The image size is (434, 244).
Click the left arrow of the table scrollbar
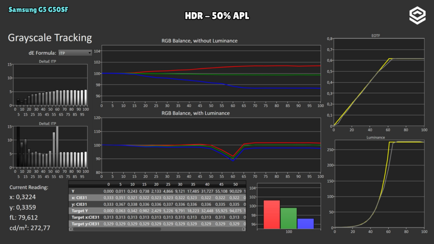71,229
